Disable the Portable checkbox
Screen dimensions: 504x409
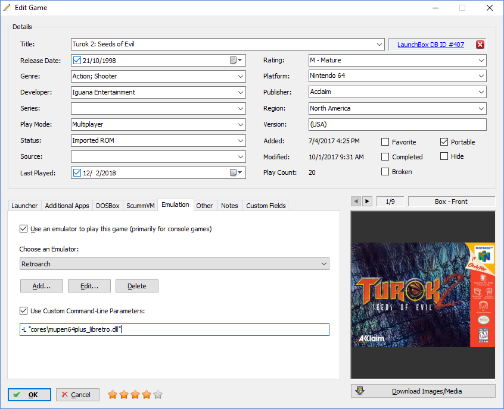tap(444, 142)
